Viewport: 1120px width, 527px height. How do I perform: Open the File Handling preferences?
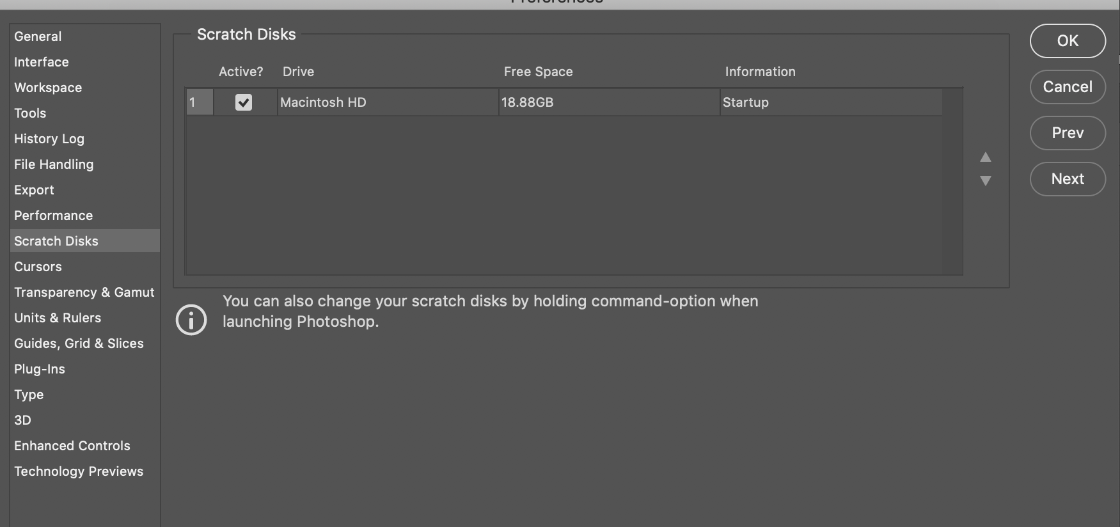54,164
